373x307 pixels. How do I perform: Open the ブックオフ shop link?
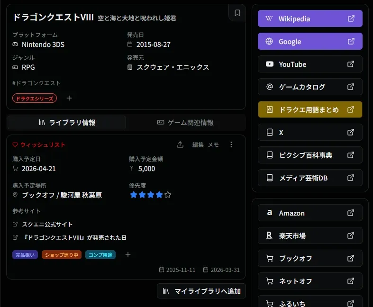click(310, 258)
